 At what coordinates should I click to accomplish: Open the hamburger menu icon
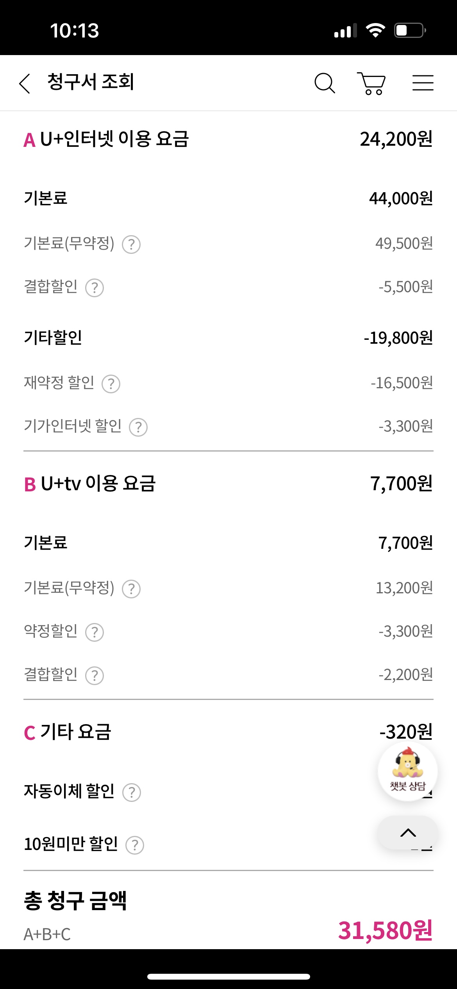423,83
